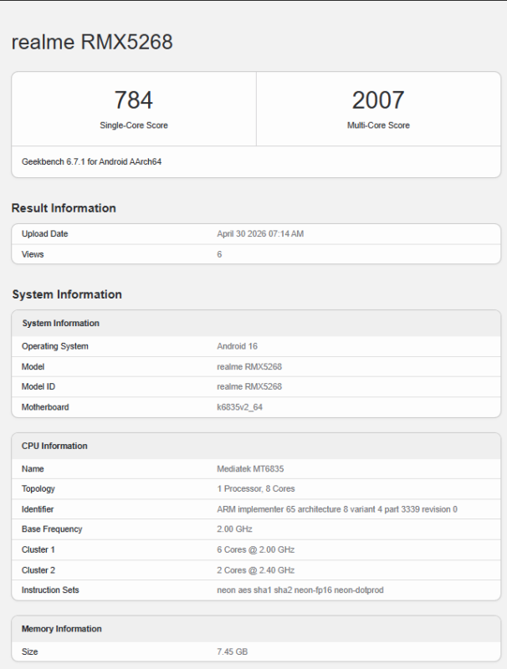Click the 'Result Information' heading

coord(64,208)
